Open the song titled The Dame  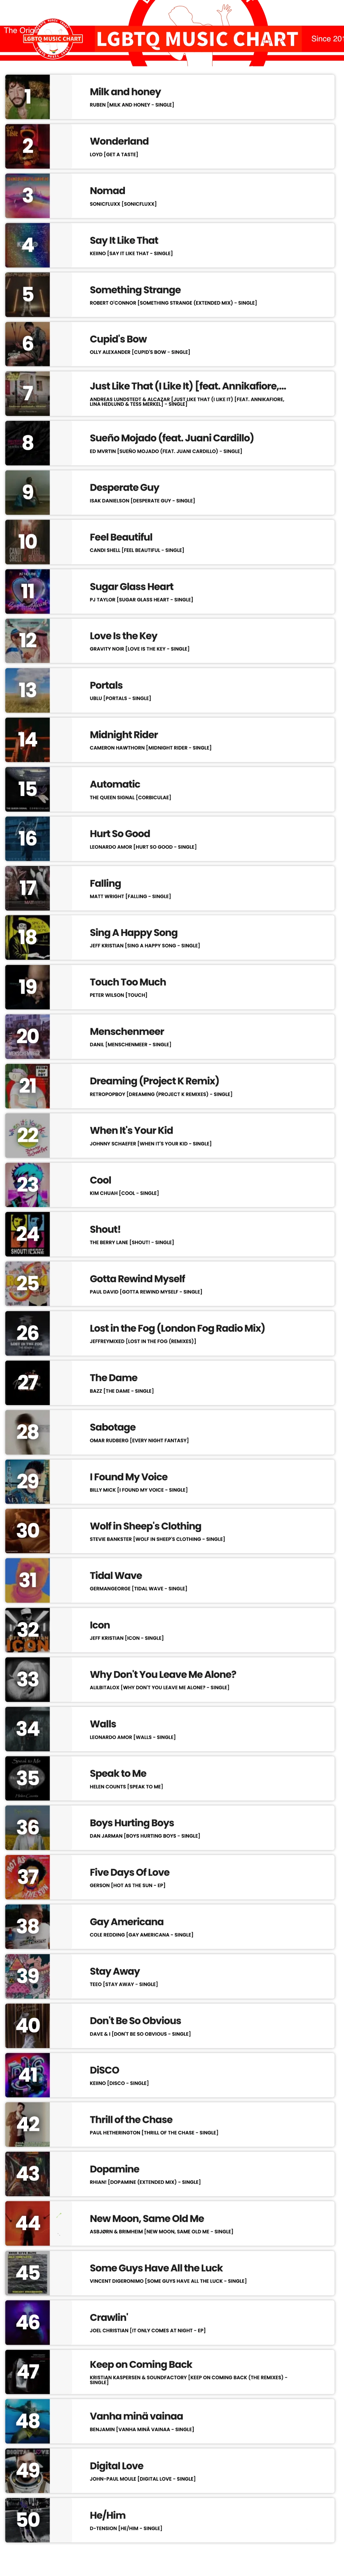[114, 1377]
